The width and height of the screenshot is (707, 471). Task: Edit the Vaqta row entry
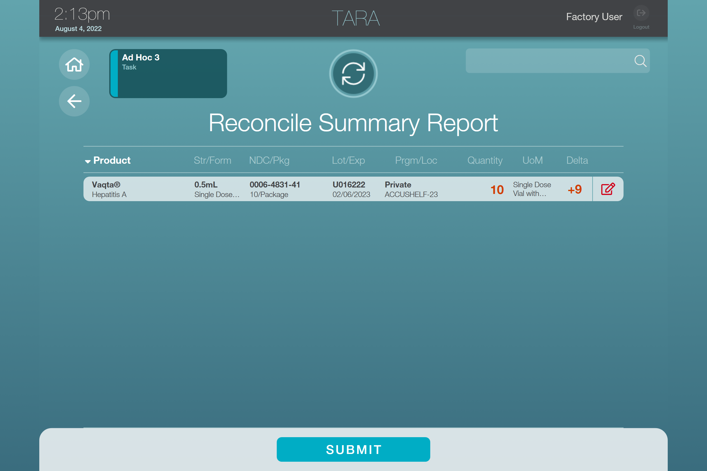pyautogui.click(x=608, y=189)
